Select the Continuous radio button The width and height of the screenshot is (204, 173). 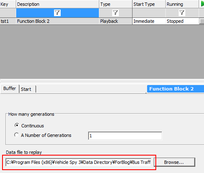17,125
